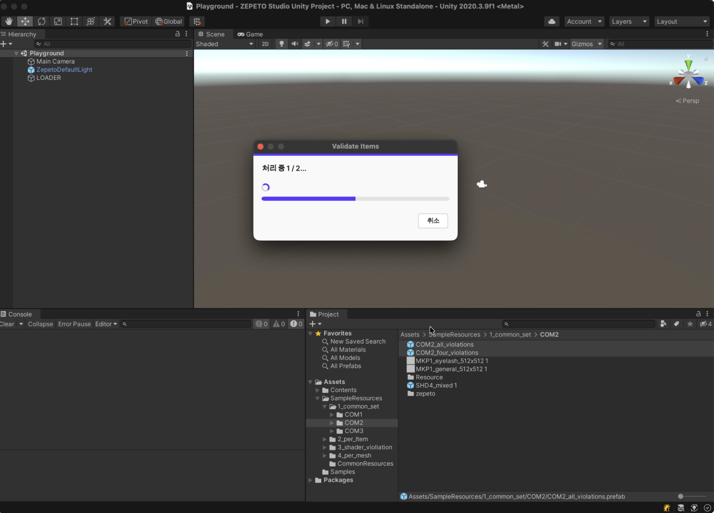Expand the 2_per_Item folder
714x513 pixels.
pos(324,439)
